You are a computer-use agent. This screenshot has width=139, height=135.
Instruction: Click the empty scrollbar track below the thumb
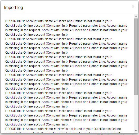[136, 112]
